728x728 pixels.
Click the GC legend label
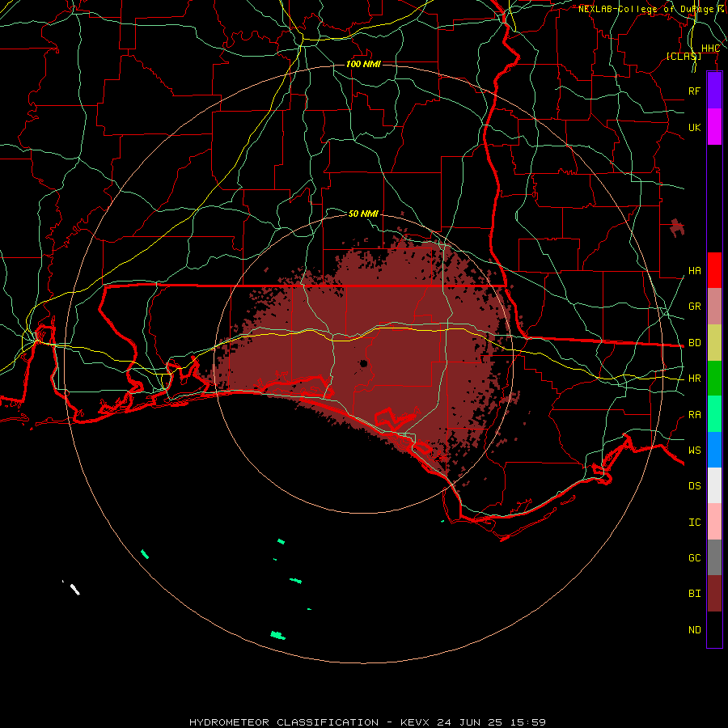point(694,557)
